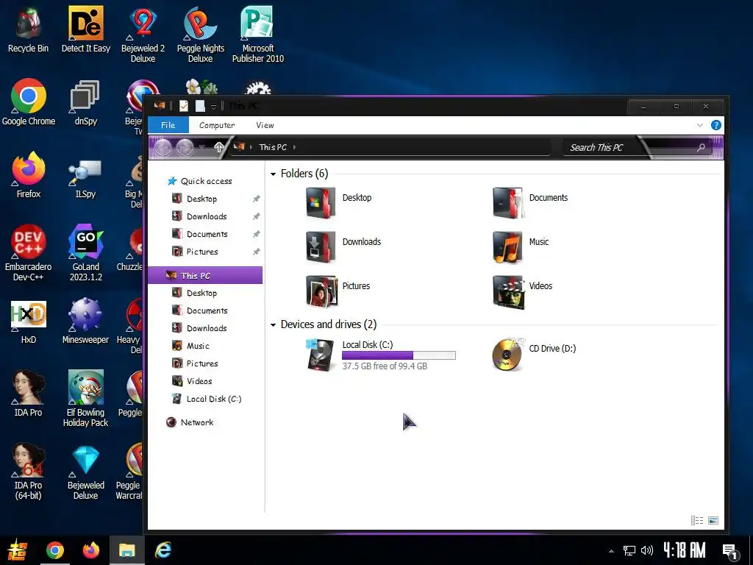Image resolution: width=753 pixels, height=565 pixels.
Task: Show hidden system tray icons
Action: pos(611,551)
